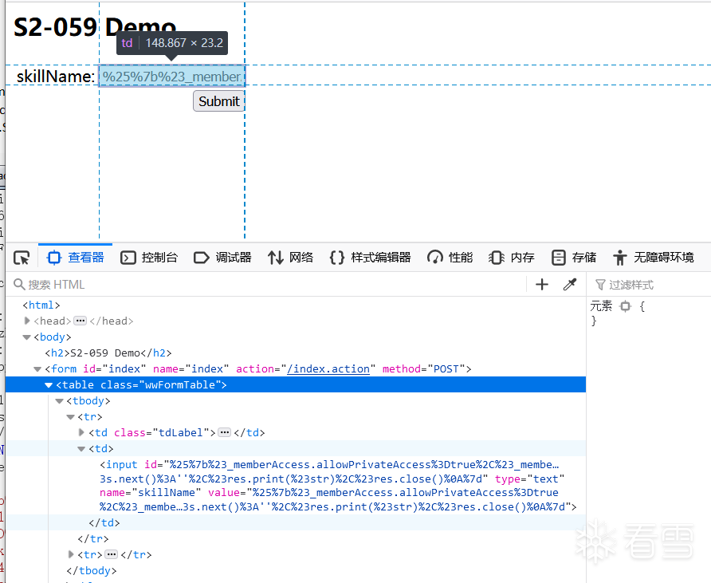Open the 内存 memory tab

click(x=512, y=258)
